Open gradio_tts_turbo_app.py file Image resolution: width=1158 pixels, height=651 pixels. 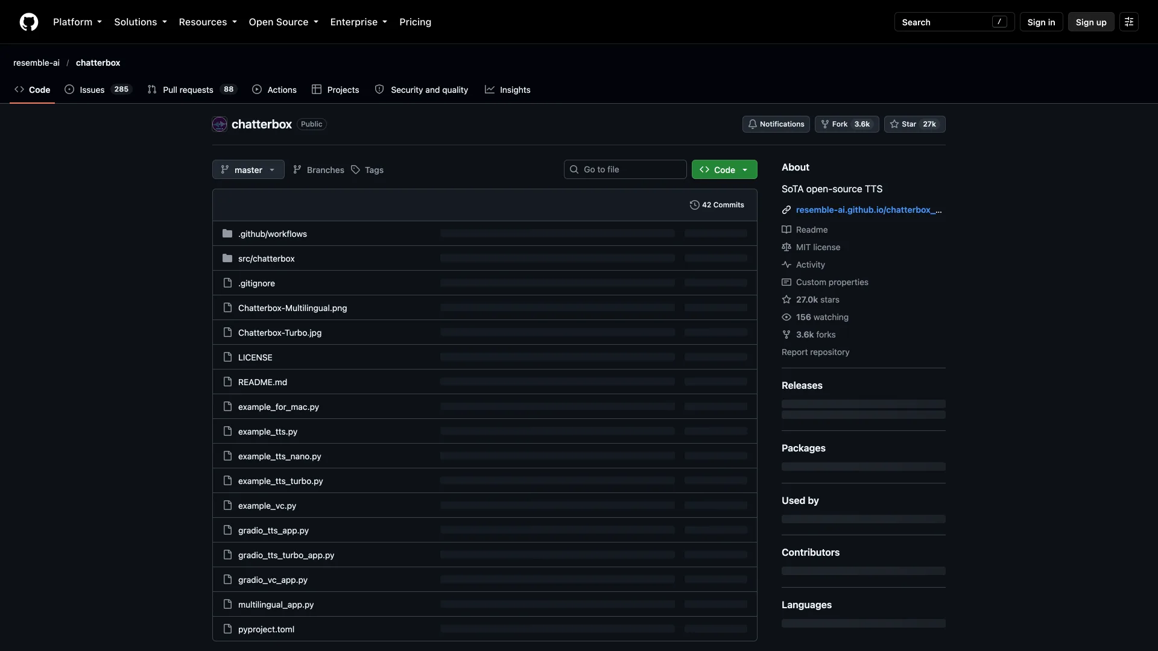pos(286,555)
